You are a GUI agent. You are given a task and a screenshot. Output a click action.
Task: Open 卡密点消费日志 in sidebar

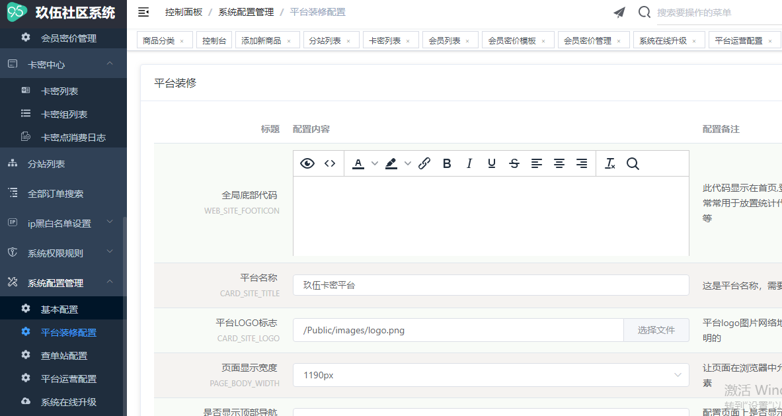click(63, 137)
